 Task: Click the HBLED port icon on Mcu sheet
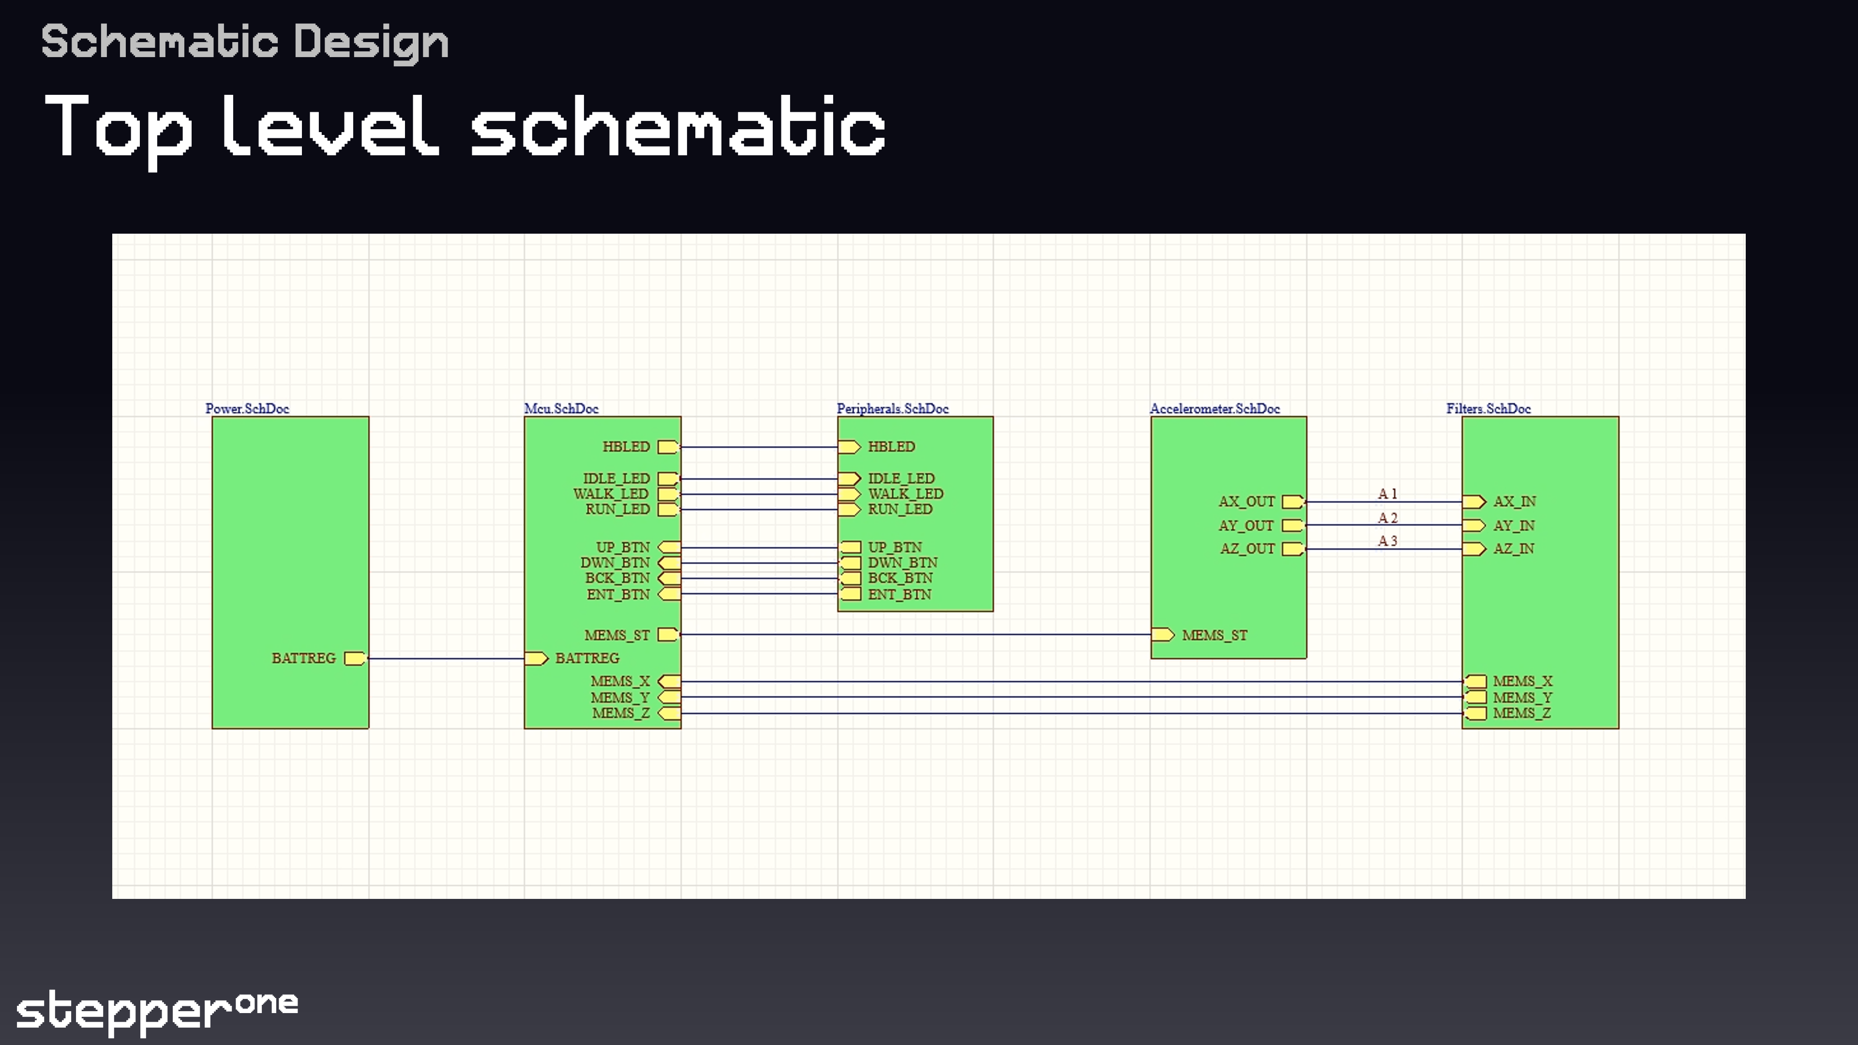[x=668, y=447]
